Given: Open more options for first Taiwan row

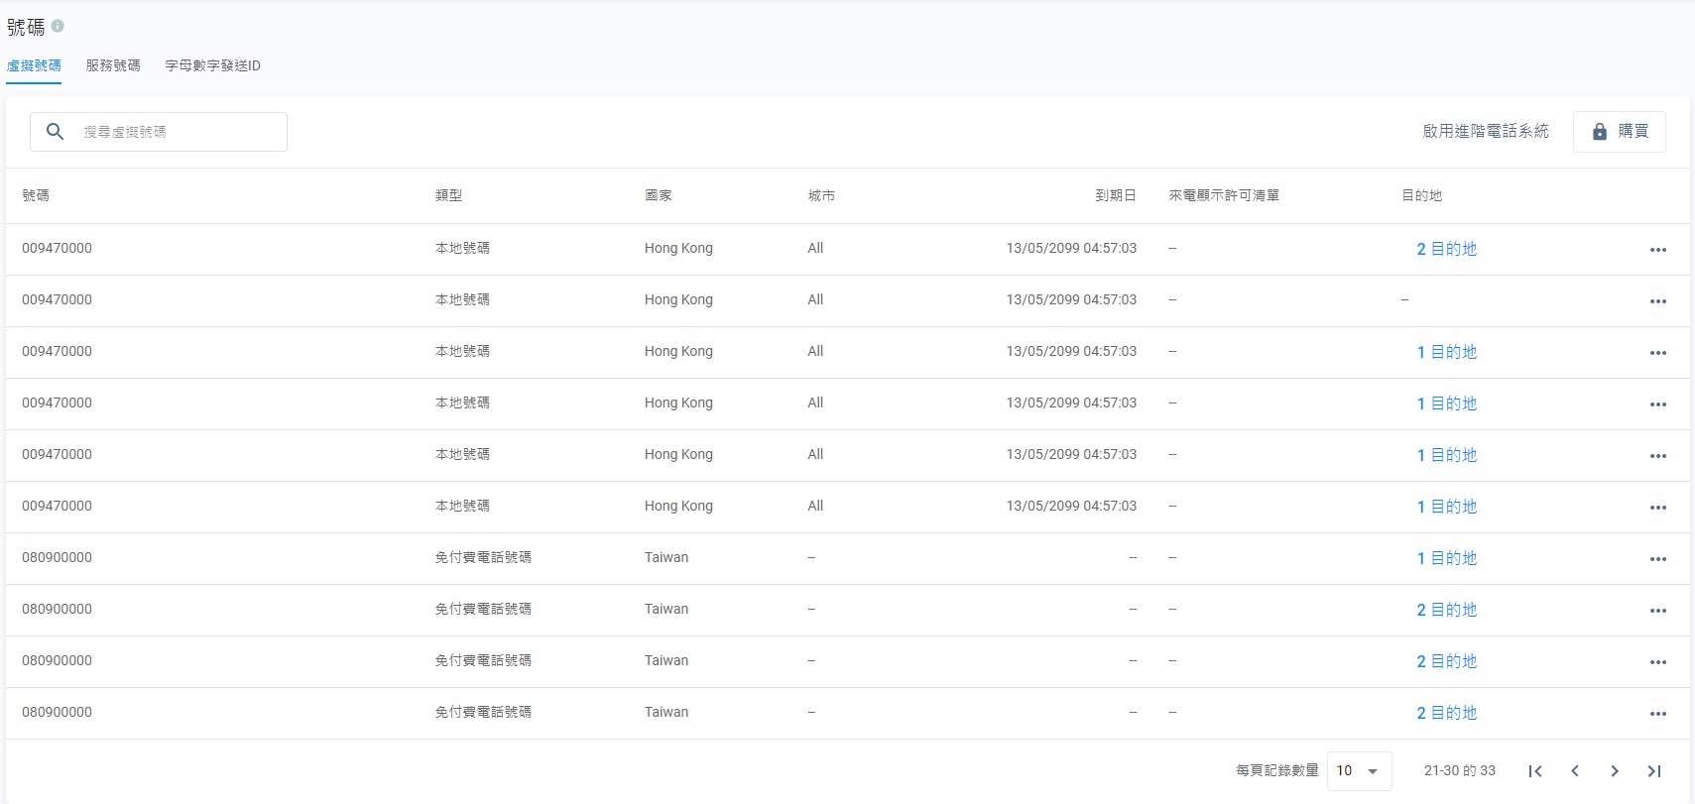Looking at the screenshot, I should click(x=1657, y=559).
